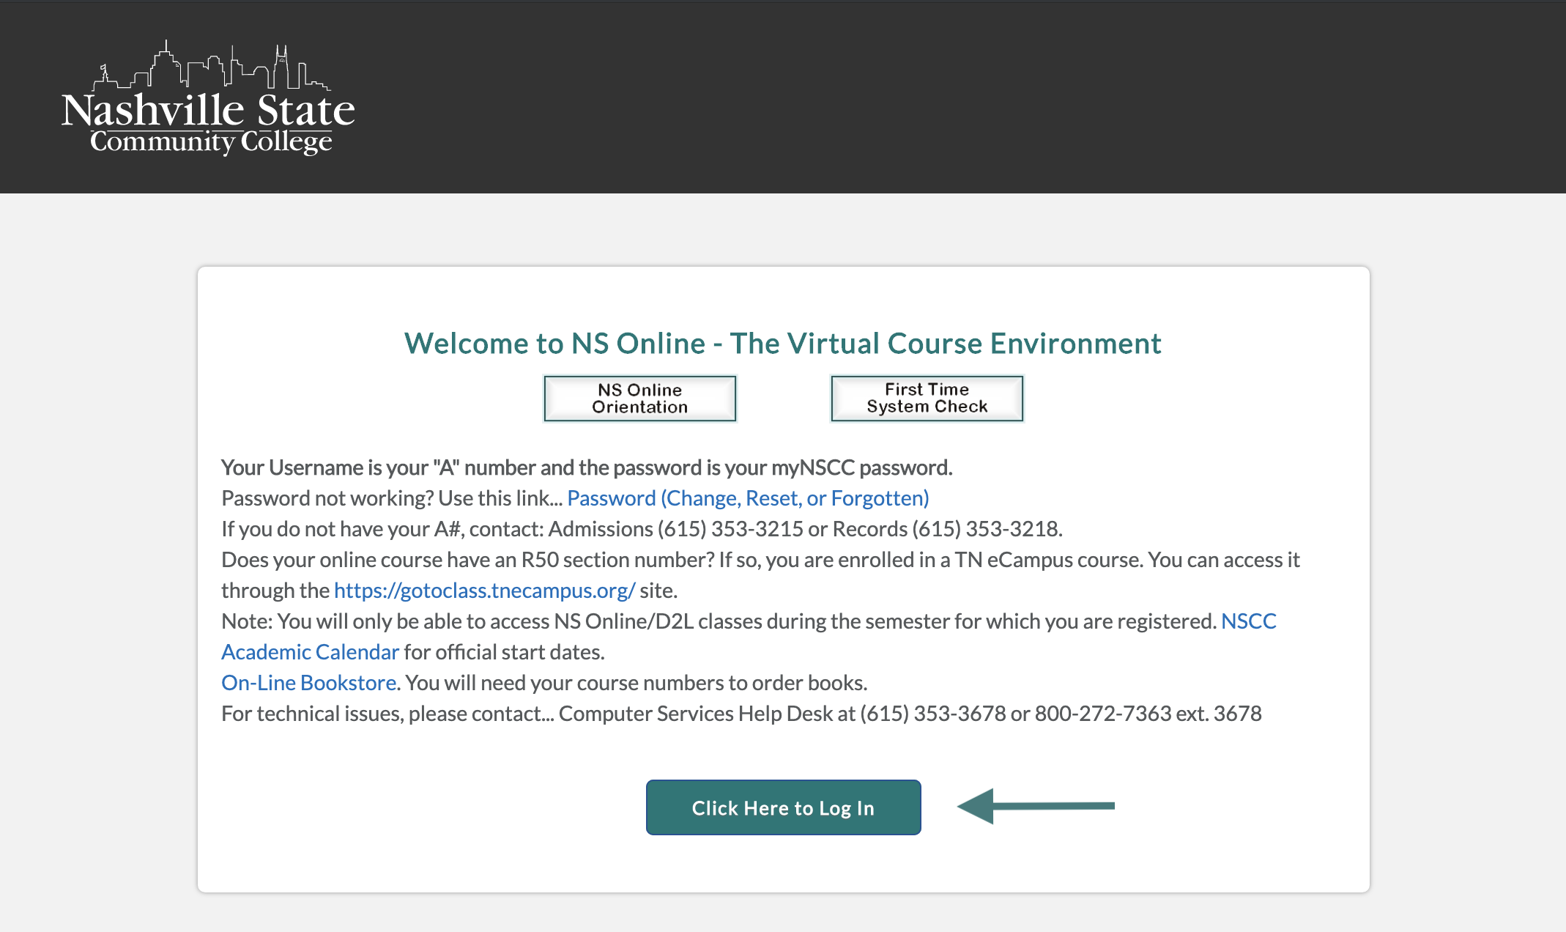This screenshot has width=1566, height=932.
Task: Click the Academic Calendar blue text
Action: 309,651
